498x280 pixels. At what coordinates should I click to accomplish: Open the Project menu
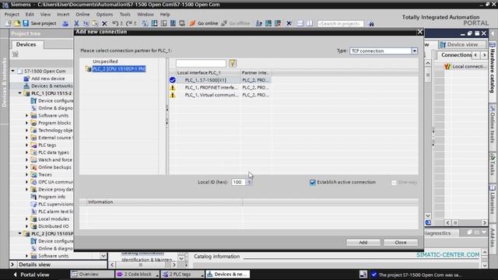pyautogui.click(x=12, y=14)
